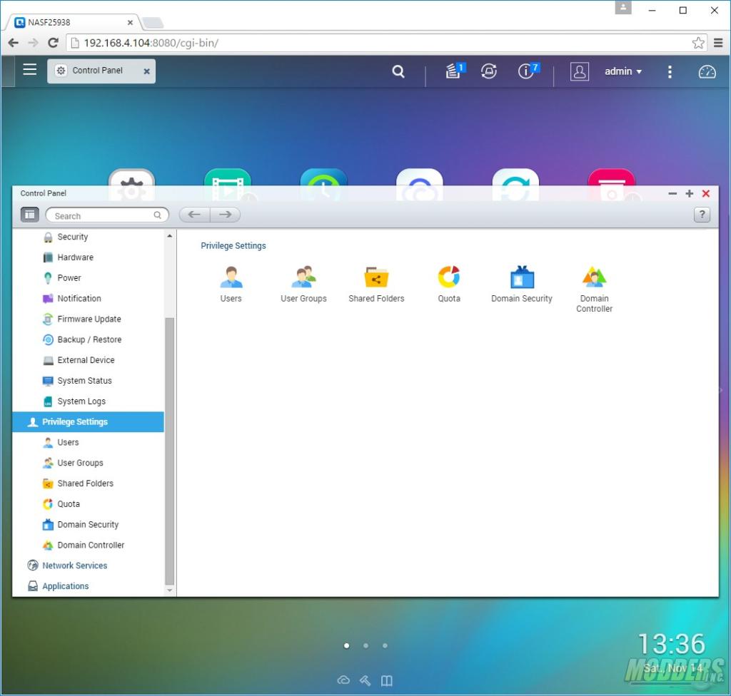Open the Users icon in Privilege Settings
Screen dimensions: 731x696
231,277
